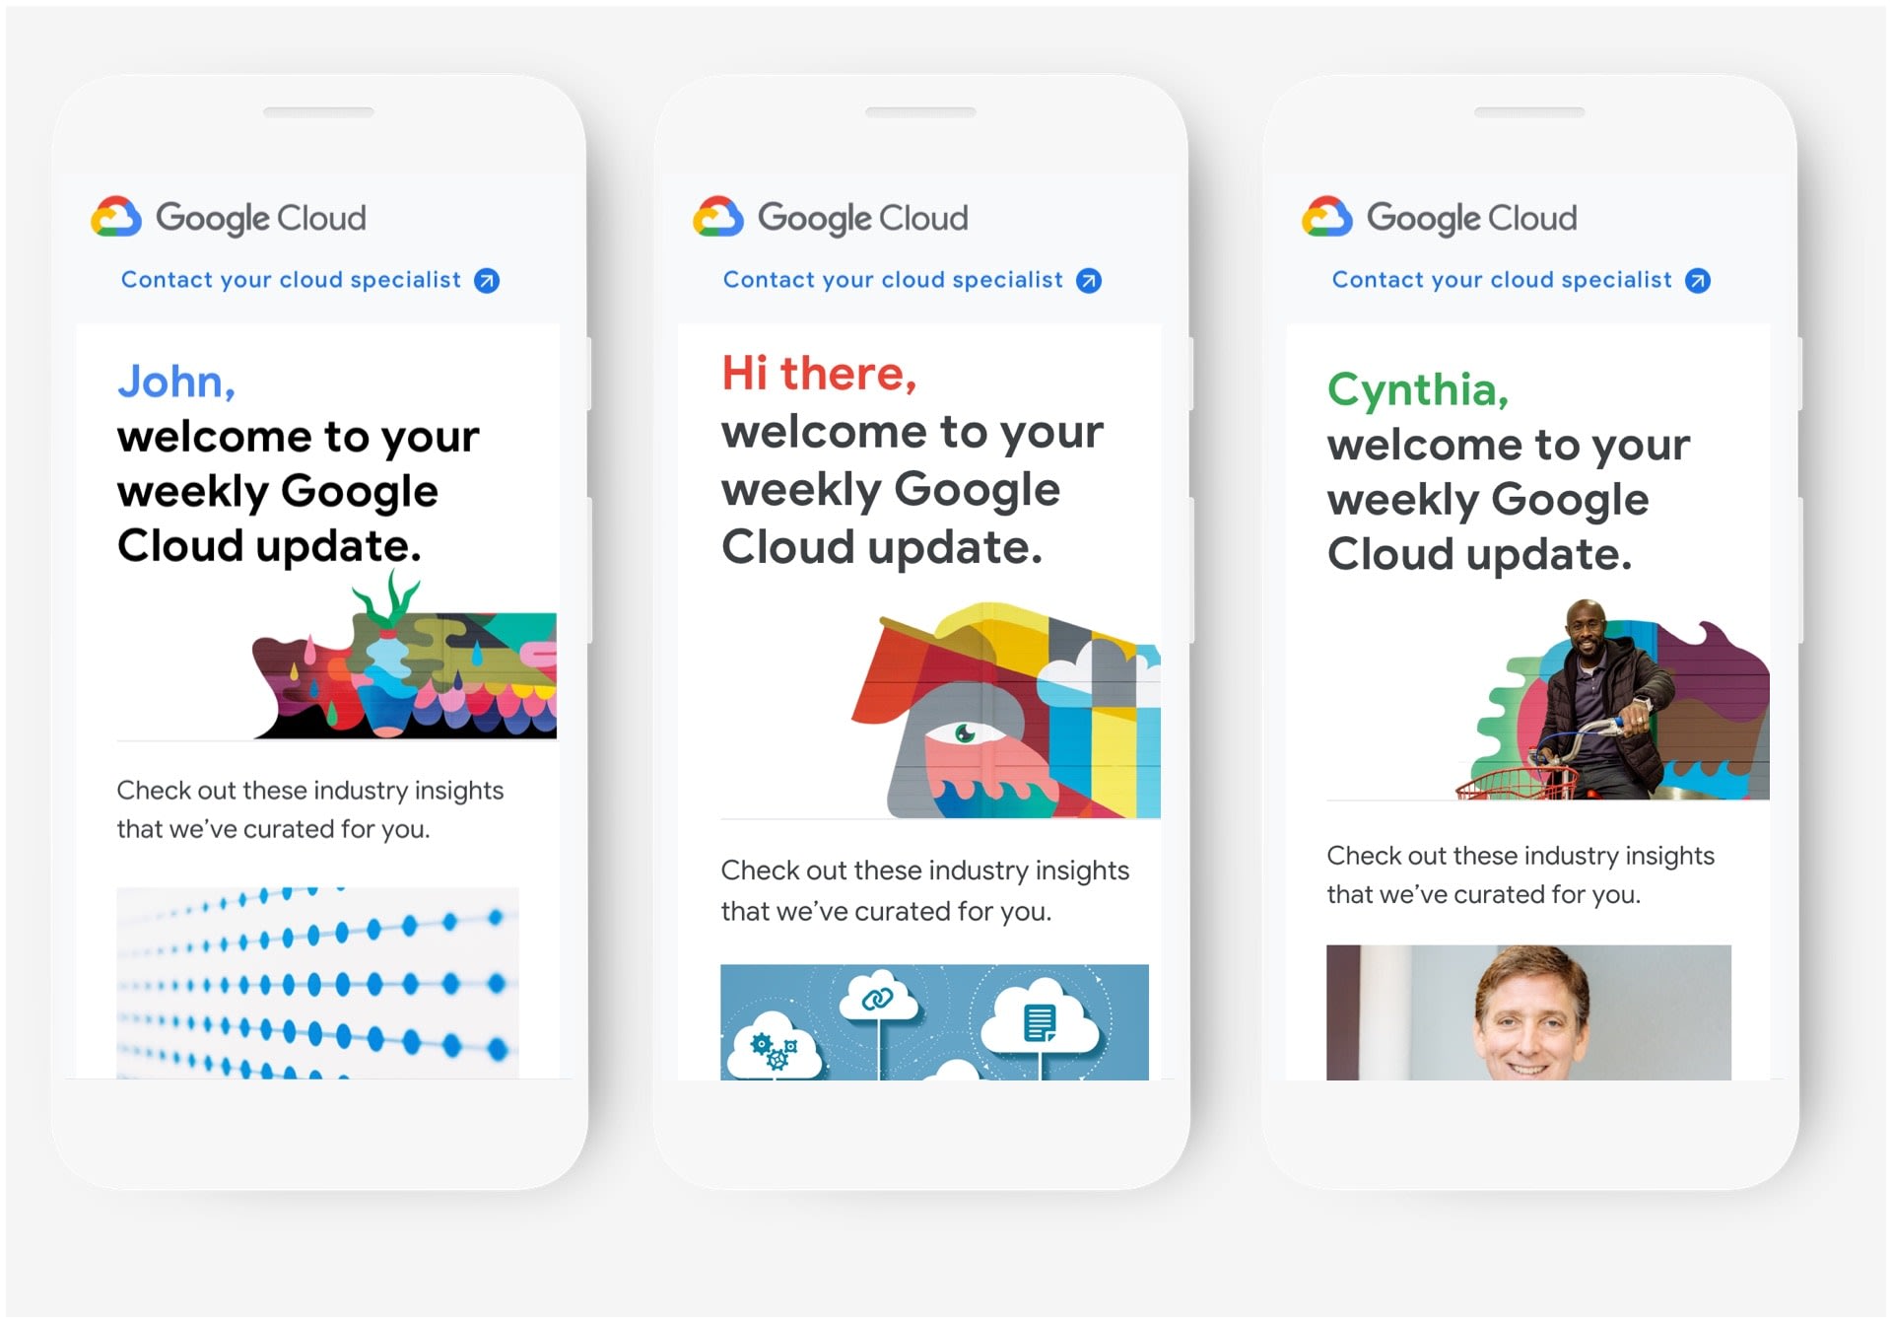
Task: Open 'Contact your cloud specialist' in the 'Hi there' email
Action: (x=893, y=280)
